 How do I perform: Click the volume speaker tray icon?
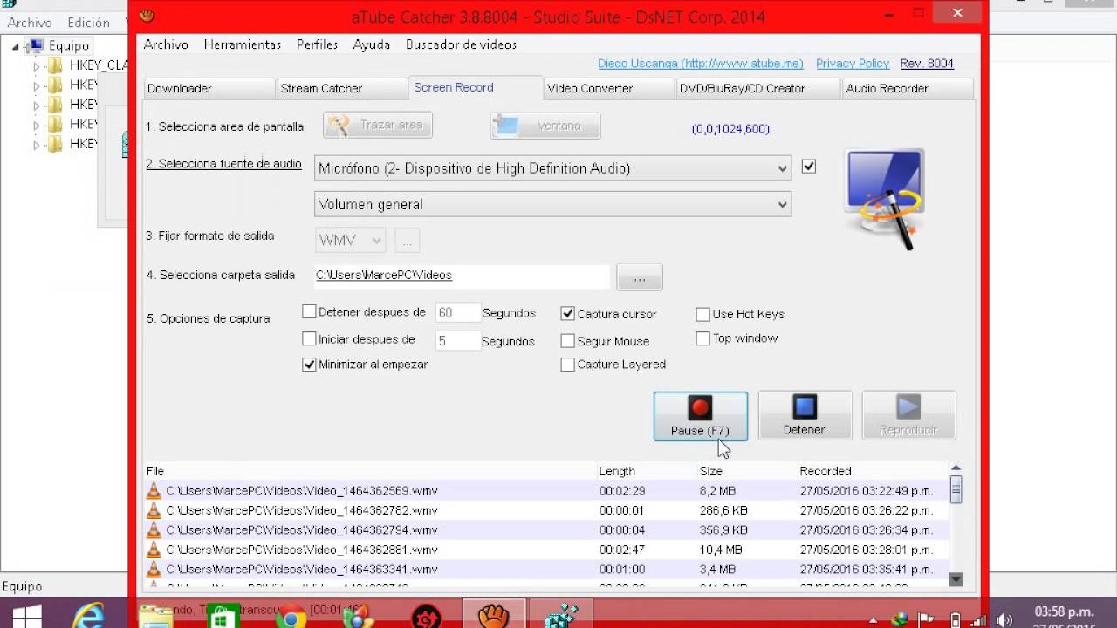(1004, 620)
